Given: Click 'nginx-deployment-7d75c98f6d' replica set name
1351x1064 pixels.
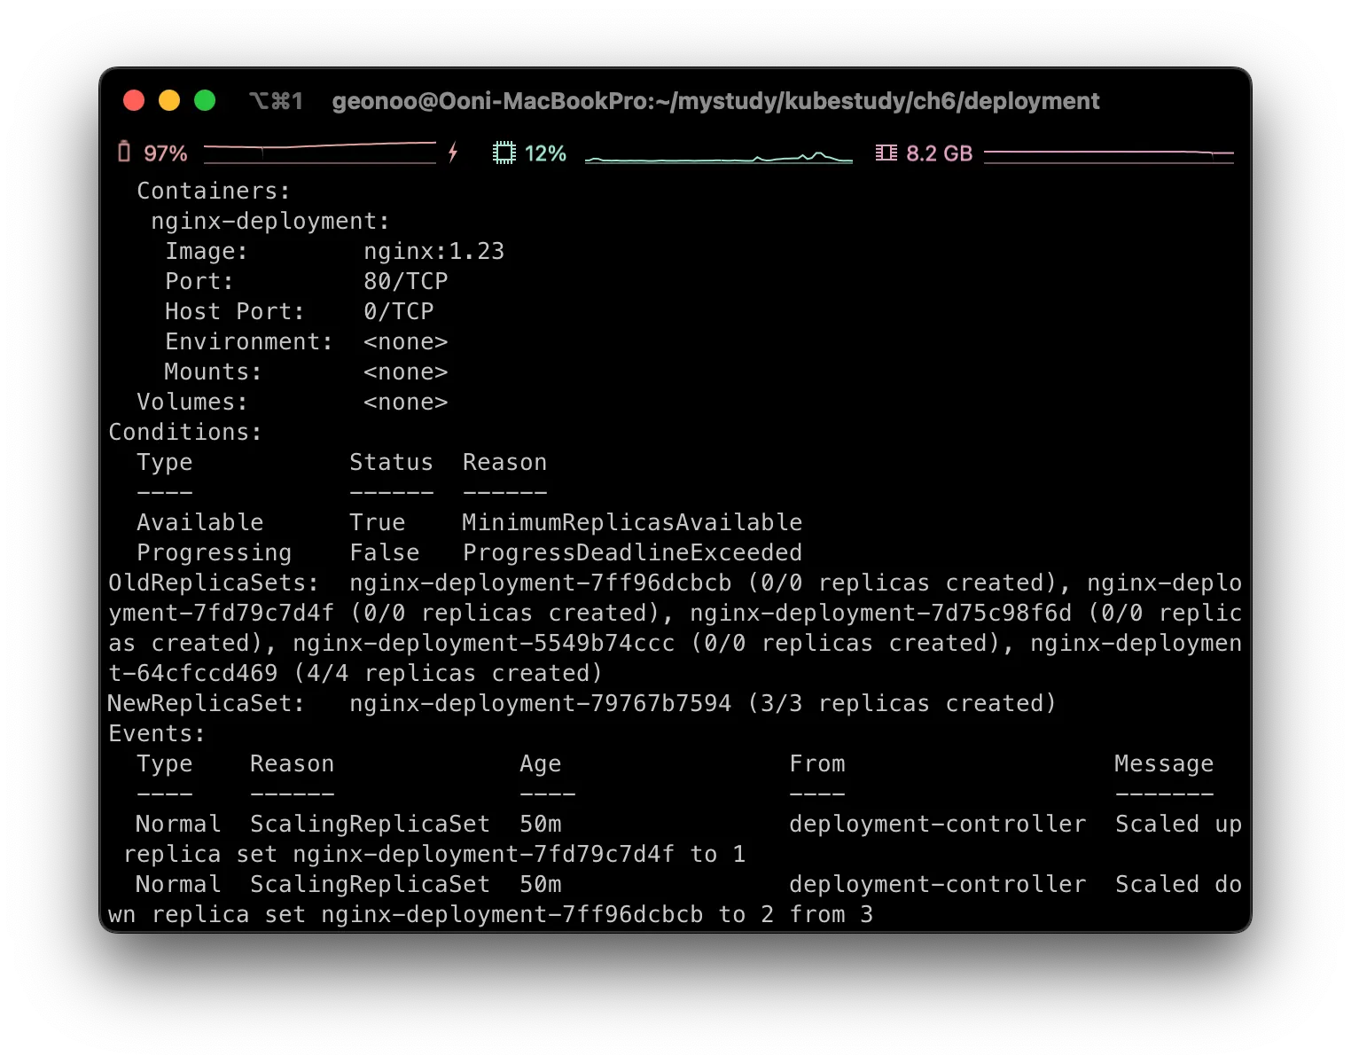Looking at the screenshot, I should click(880, 613).
